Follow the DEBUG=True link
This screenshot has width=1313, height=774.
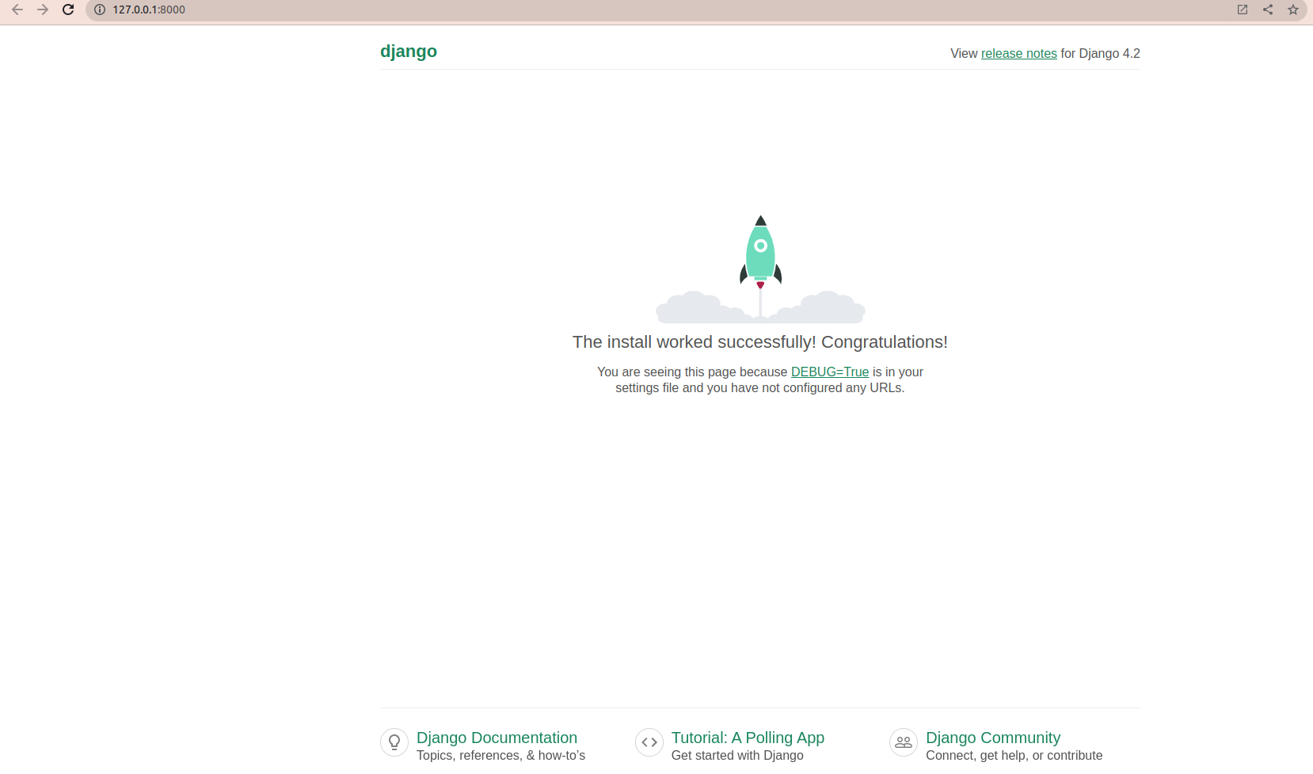click(830, 372)
